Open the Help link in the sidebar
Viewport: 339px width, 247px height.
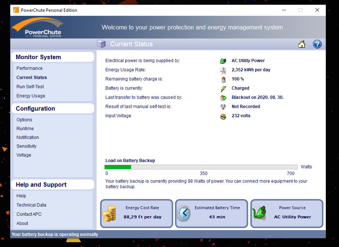pos(21,196)
